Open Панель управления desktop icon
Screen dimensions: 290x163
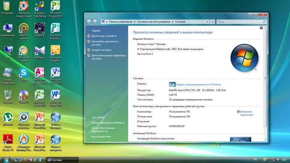8,76
